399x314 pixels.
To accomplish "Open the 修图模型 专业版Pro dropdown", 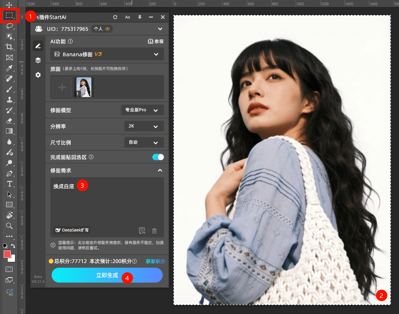I will [x=142, y=110].
